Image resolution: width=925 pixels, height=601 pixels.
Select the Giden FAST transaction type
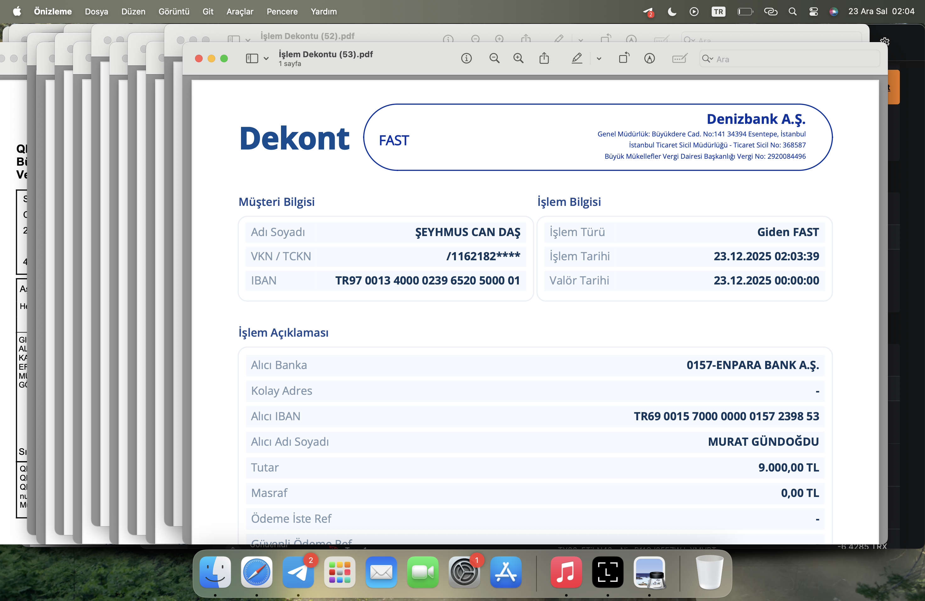[788, 232]
